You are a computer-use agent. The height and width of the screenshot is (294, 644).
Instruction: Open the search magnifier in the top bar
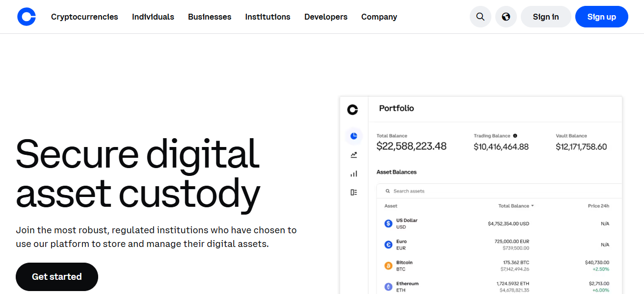tap(480, 16)
